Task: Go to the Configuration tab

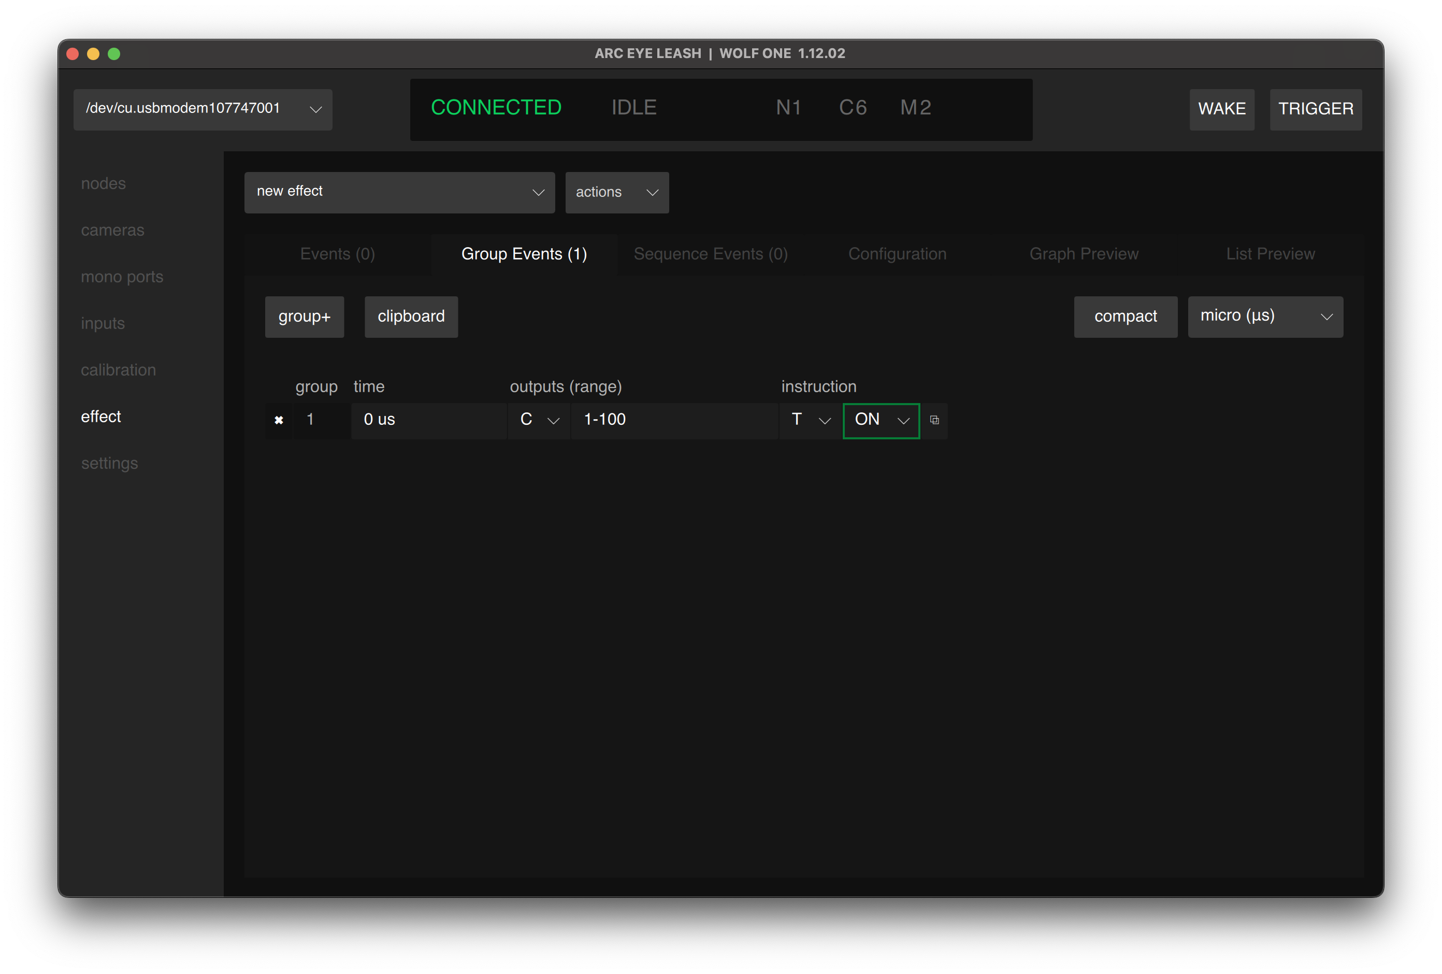Action: tap(897, 254)
